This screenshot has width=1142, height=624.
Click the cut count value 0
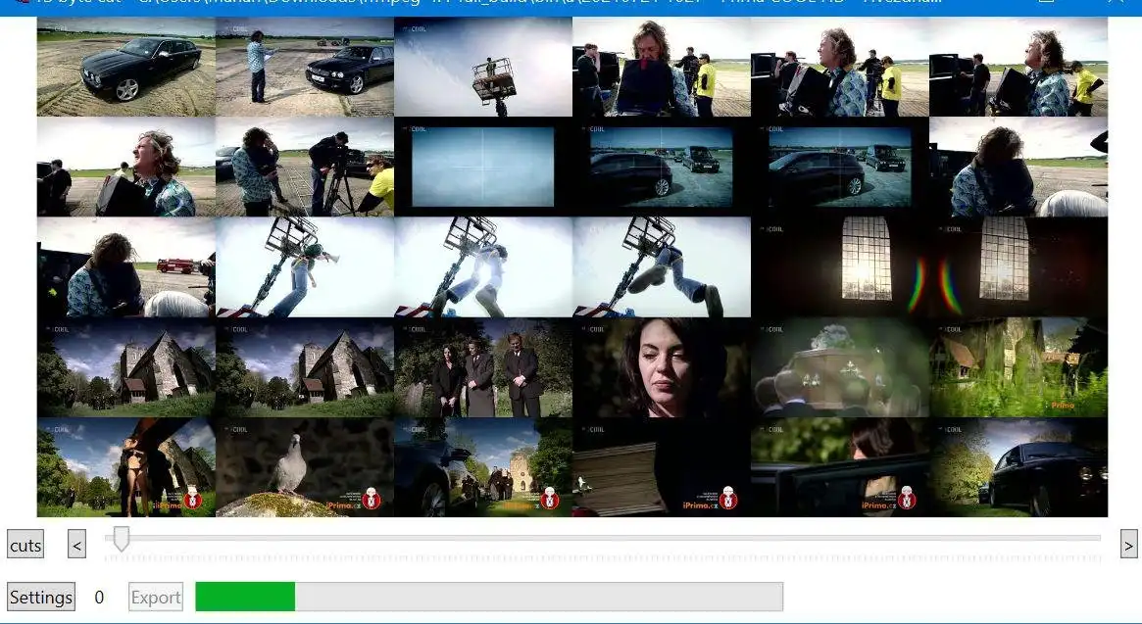click(99, 597)
